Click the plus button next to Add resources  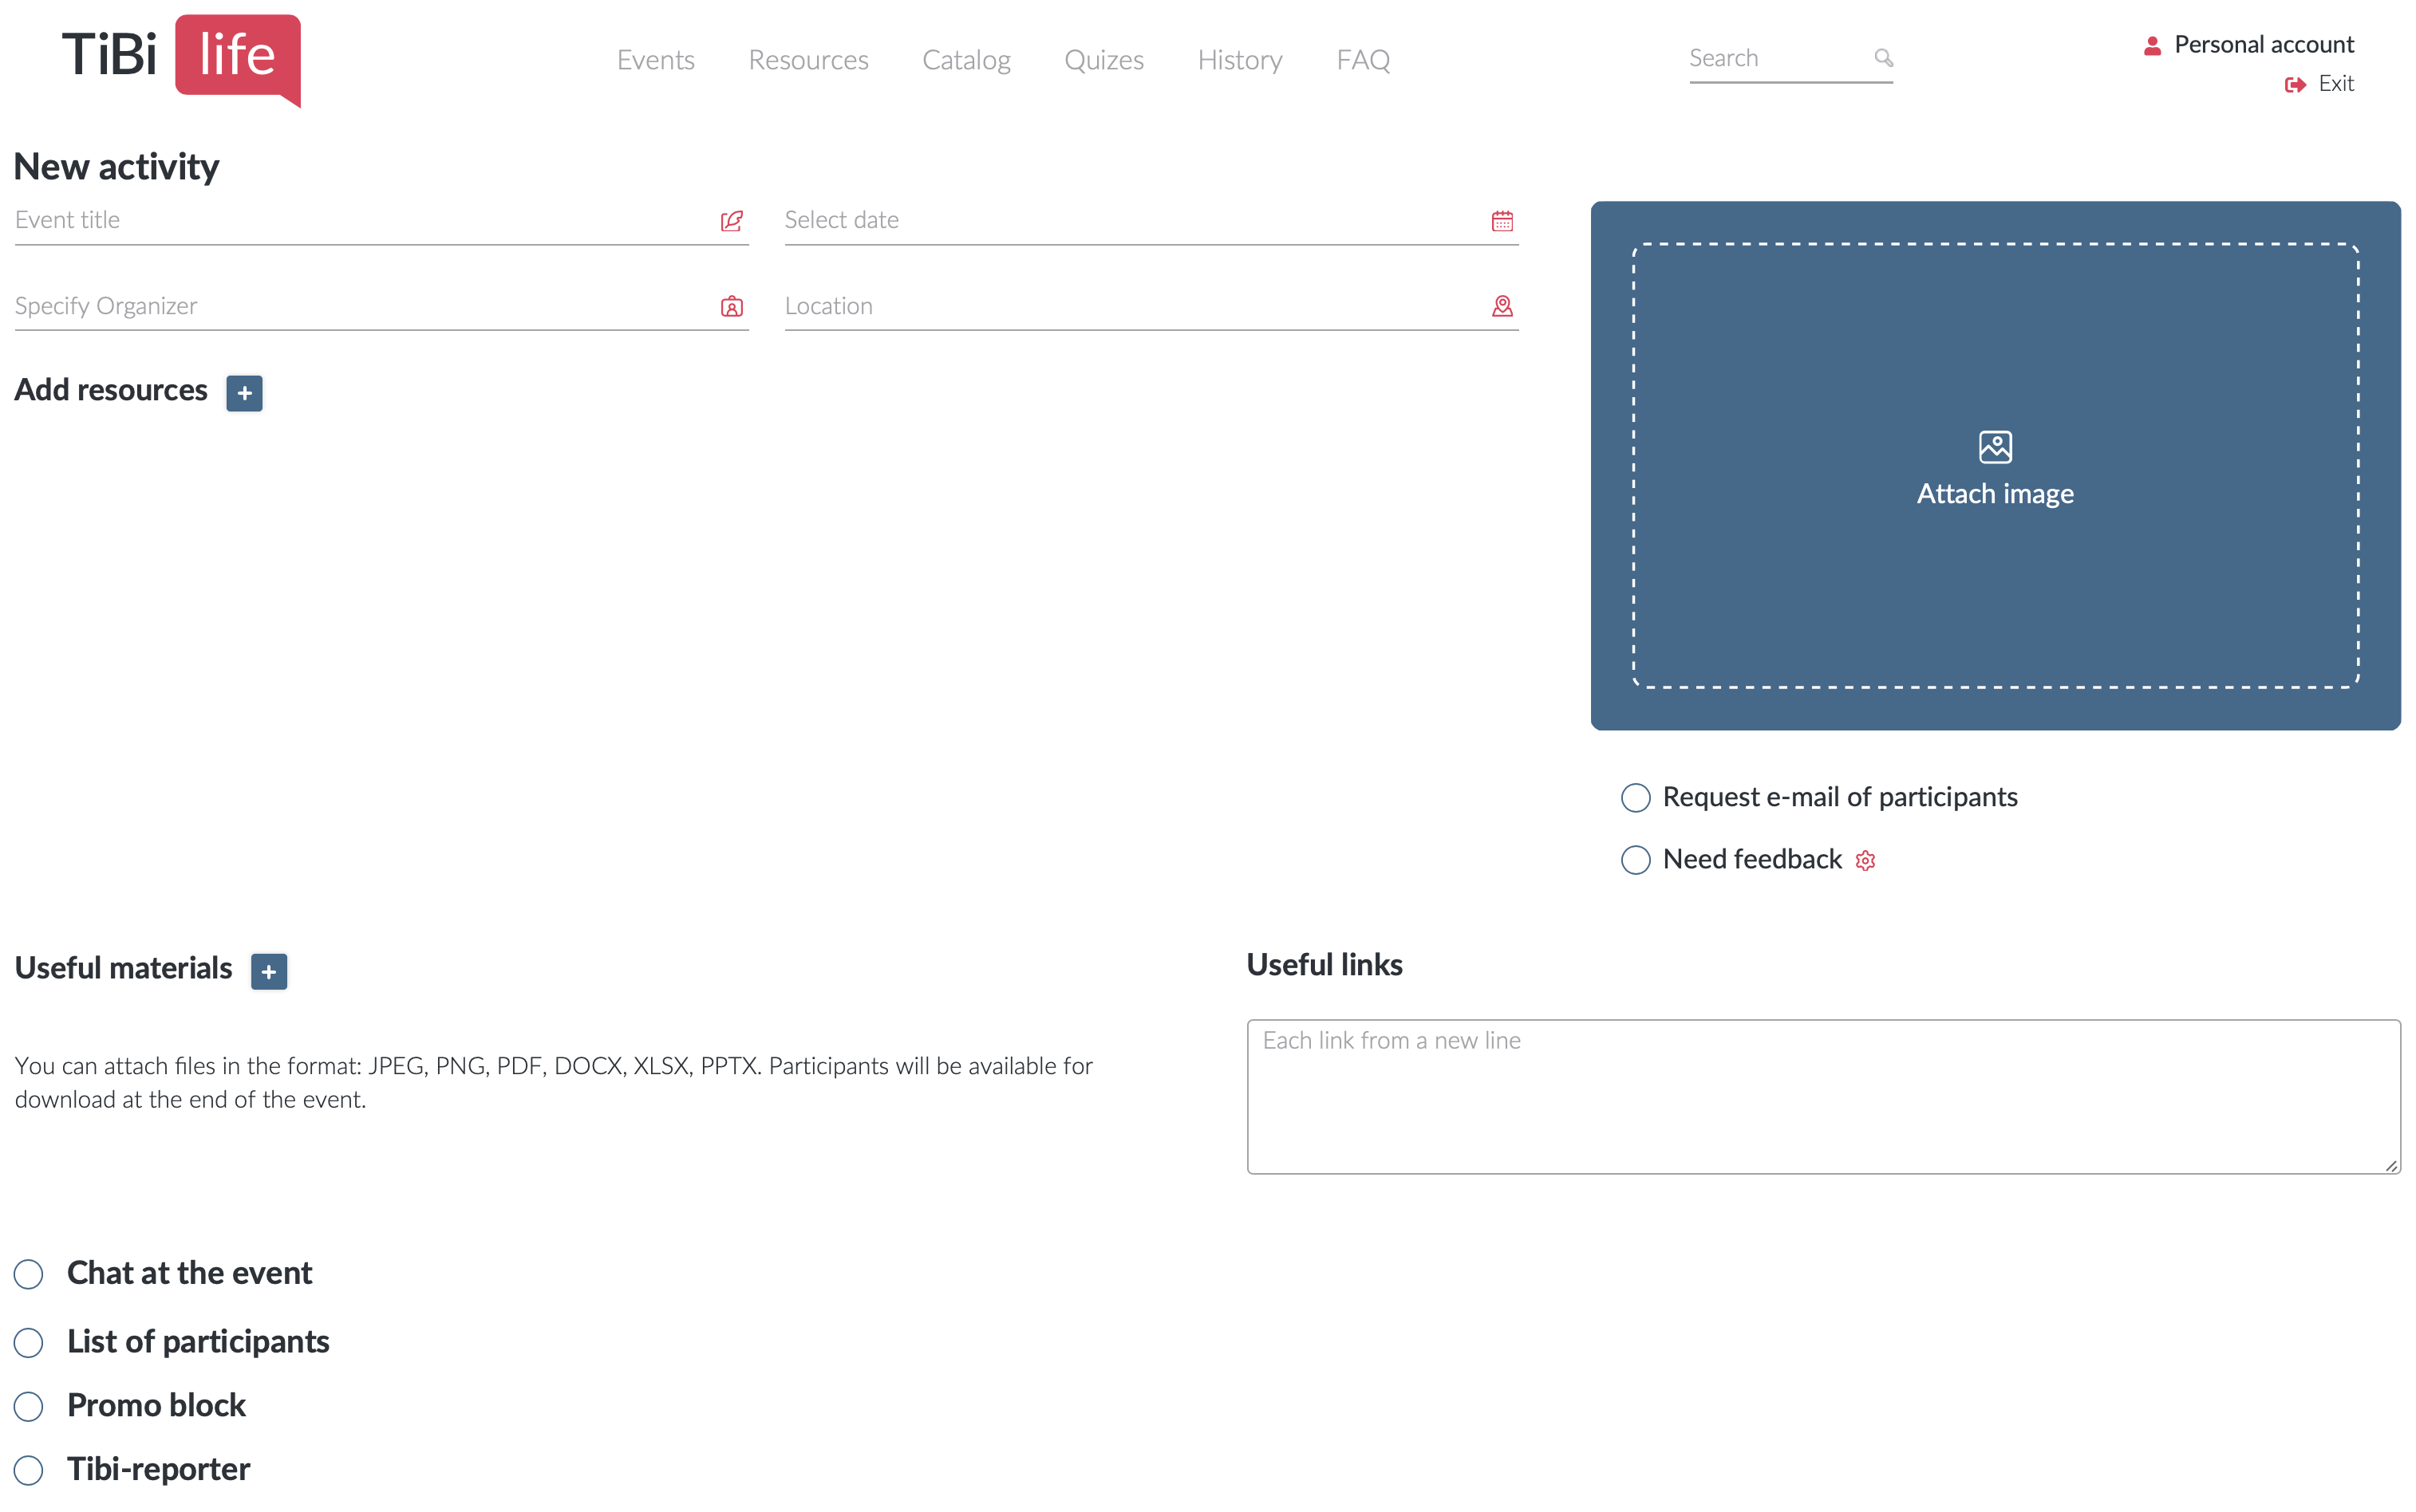click(244, 392)
